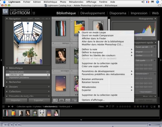The width and height of the screenshot is (162, 127).
Task: Open the Apple menu
Action: click(x=4, y=2)
